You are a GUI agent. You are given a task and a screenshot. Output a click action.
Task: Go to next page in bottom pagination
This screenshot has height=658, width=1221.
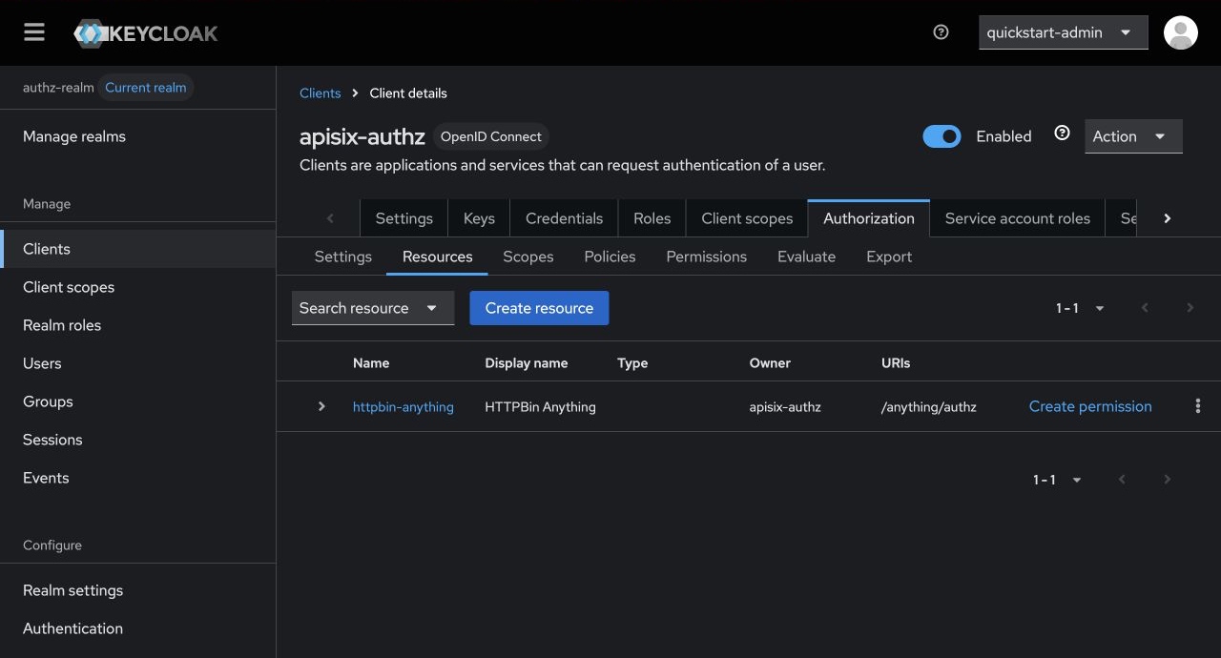click(1167, 480)
